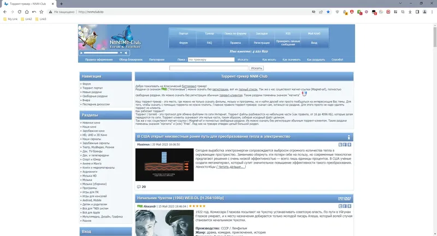Click the page vertical scrollbar
This screenshot has width=437, height=236.
click(x=435, y=36)
